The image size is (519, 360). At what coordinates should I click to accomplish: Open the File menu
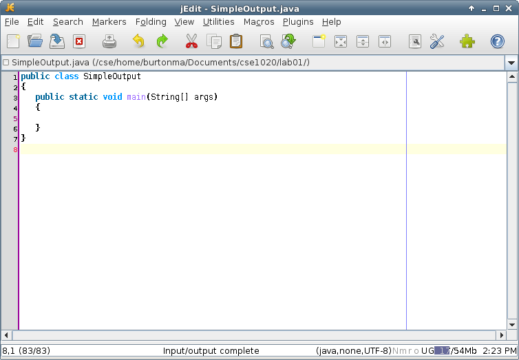pos(12,22)
